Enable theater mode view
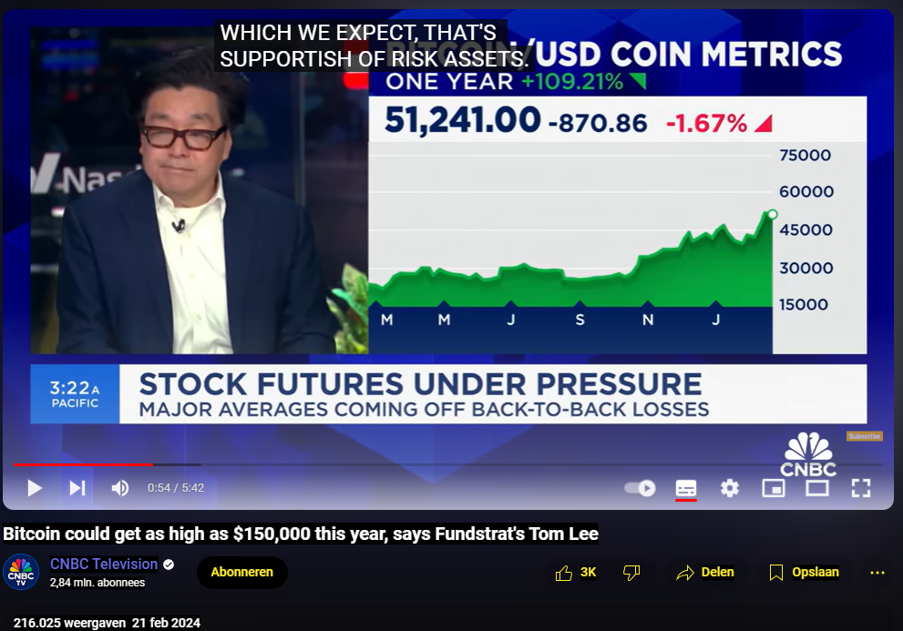The height and width of the screenshot is (631, 903). point(817,488)
